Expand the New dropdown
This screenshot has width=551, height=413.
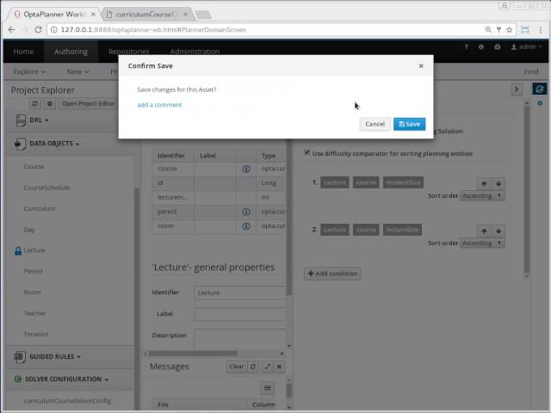click(x=78, y=71)
